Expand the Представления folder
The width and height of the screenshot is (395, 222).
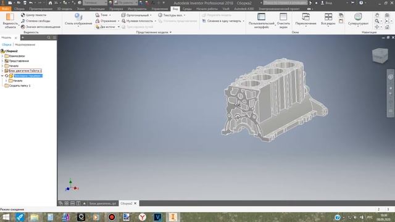point(2,61)
